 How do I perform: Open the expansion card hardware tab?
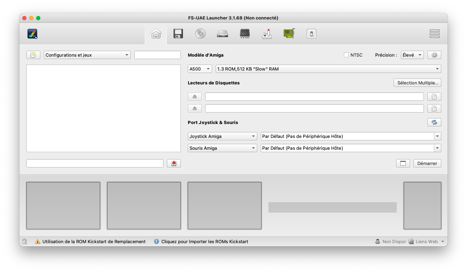[x=289, y=34]
